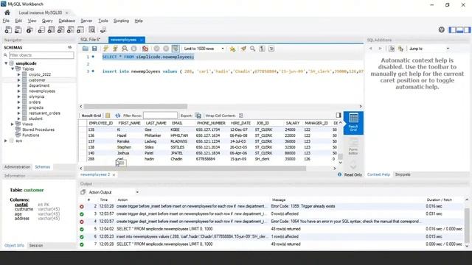This screenshot has height=265, width=472.
Task: Select the olympics table
Action: tap(36, 96)
